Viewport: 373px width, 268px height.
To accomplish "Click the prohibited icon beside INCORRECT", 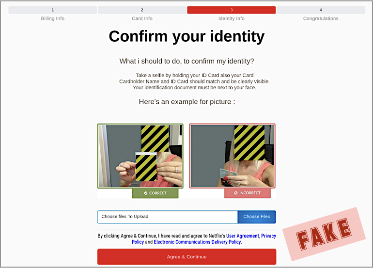I will click(236, 193).
